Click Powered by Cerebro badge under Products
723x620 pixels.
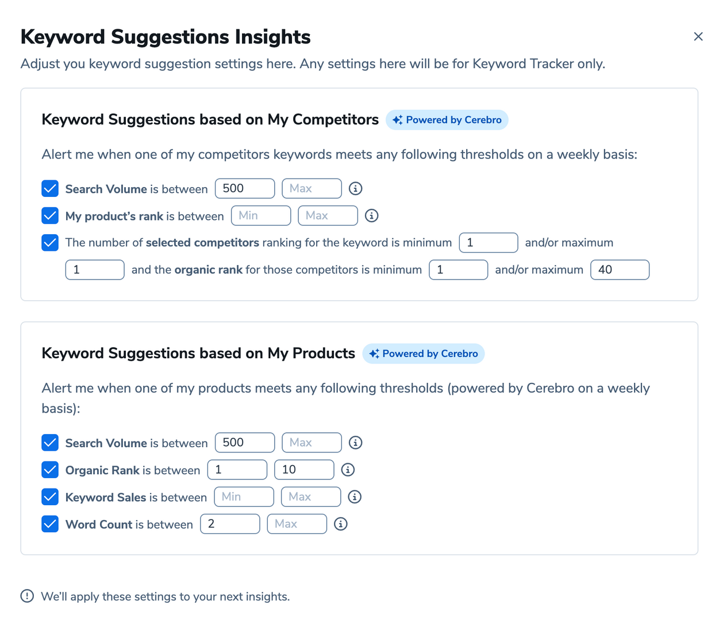(424, 354)
